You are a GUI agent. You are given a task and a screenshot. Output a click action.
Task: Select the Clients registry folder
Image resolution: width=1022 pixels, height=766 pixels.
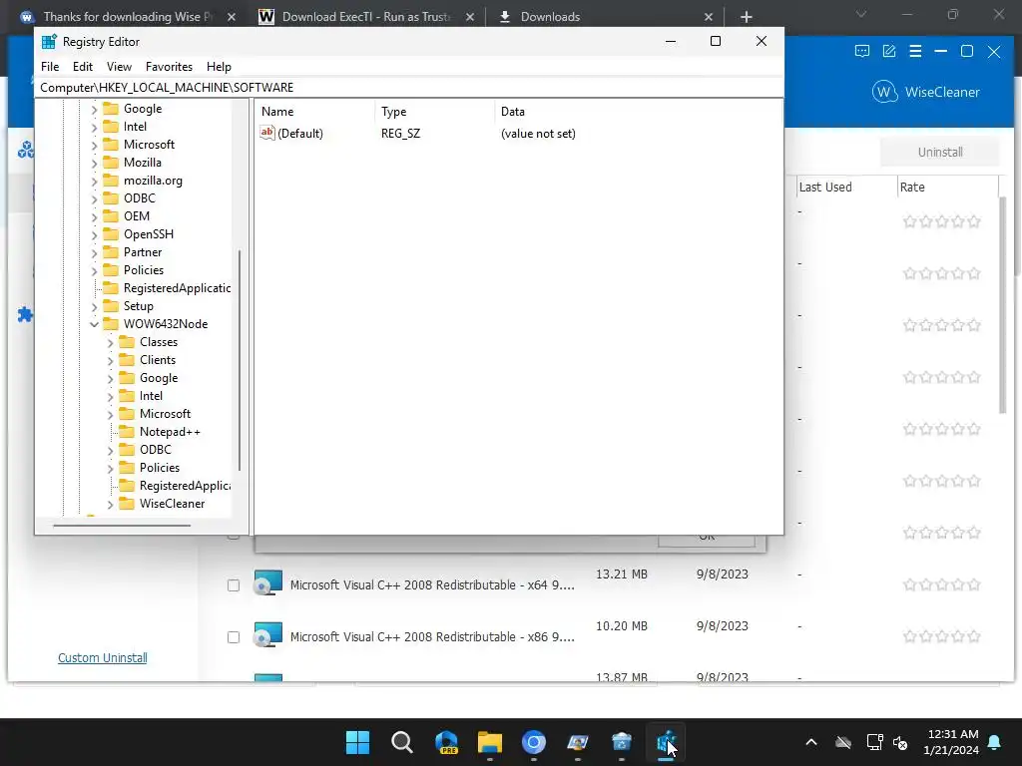[157, 360]
